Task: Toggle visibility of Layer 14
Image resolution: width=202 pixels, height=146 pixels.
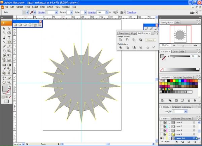Action: point(161,138)
